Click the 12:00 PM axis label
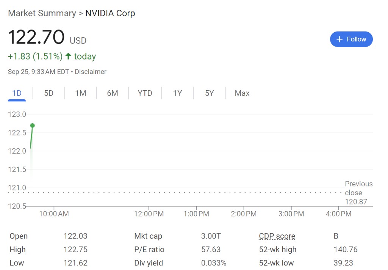This screenshot has height=270, width=388. (x=149, y=214)
